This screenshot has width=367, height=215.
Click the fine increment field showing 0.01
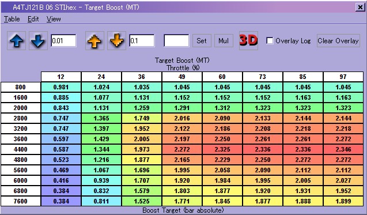[63, 41]
